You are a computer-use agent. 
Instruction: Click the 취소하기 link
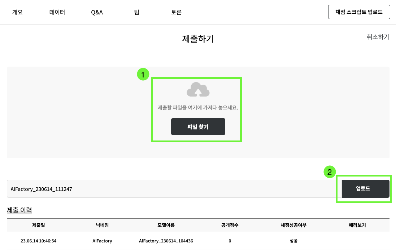click(x=378, y=37)
